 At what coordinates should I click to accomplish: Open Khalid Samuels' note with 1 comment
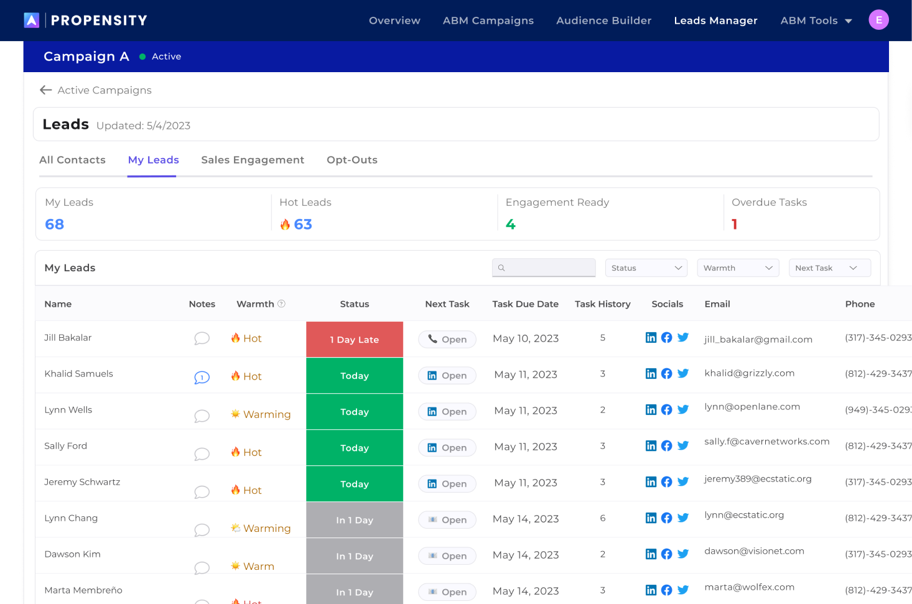(202, 377)
